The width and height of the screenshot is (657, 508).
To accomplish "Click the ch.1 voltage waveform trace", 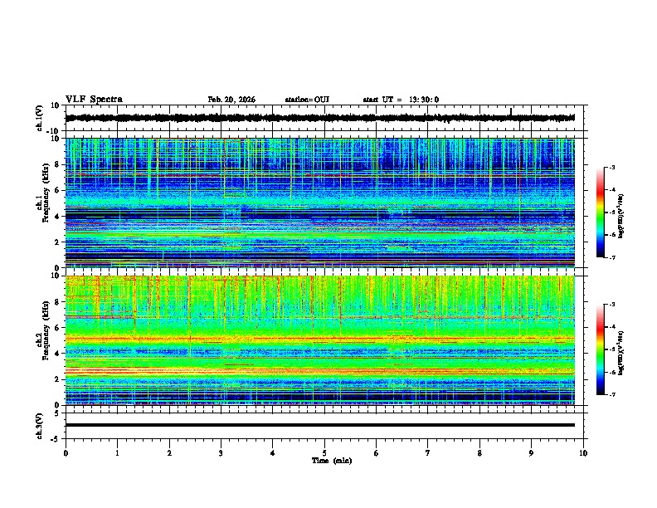I will (319, 118).
